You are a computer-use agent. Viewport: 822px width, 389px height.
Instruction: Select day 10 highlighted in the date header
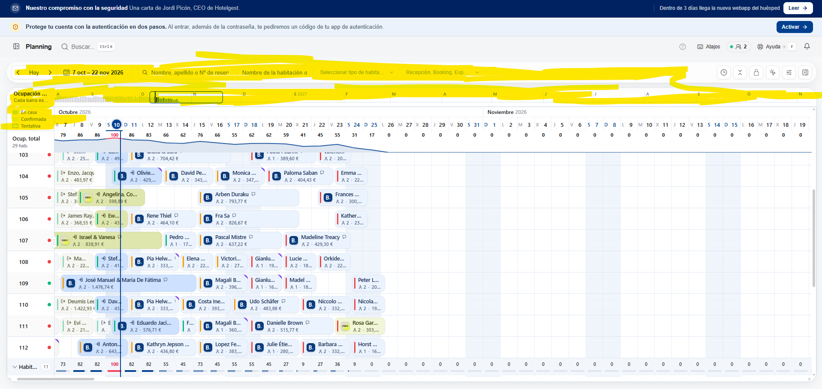pos(117,125)
